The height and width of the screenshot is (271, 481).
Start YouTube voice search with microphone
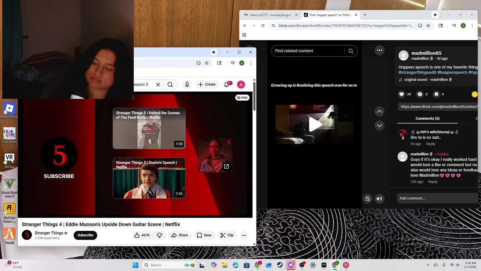pos(187,85)
